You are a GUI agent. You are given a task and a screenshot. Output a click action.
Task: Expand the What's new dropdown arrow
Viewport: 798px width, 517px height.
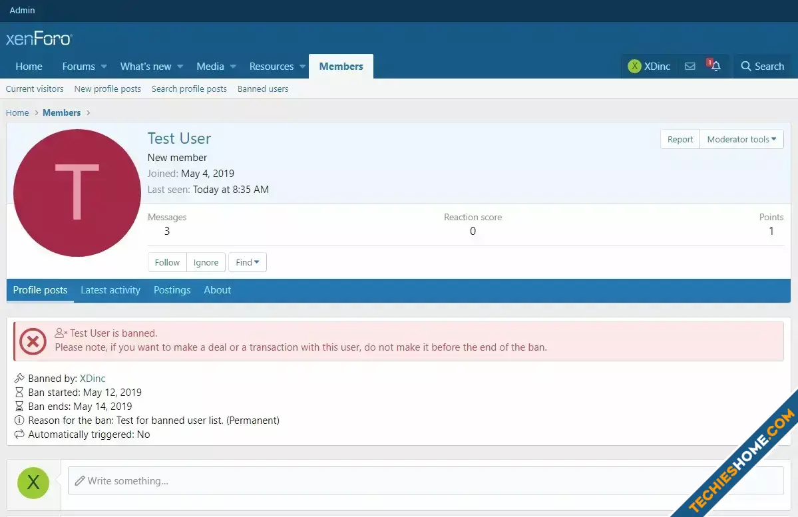(x=180, y=67)
